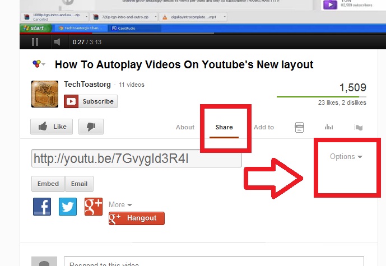
Task: Click the video title heading
Action: tap(184, 64)
